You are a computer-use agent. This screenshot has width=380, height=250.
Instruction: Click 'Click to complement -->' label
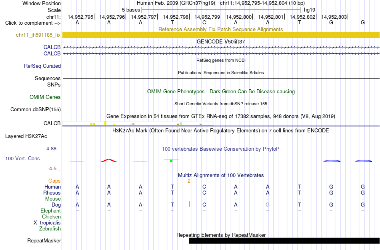(33, 23)
